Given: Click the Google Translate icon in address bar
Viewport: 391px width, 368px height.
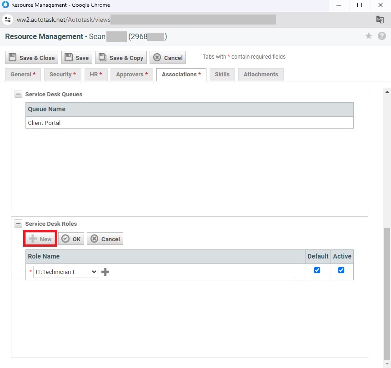Looking at the screenshot, I should tap(380, 20).
